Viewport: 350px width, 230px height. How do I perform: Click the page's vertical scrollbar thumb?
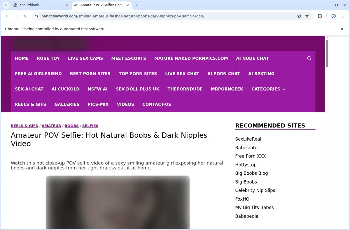point(327,54)
